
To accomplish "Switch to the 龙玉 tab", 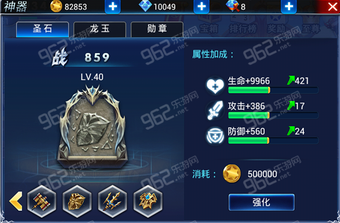I will (100, 29).
